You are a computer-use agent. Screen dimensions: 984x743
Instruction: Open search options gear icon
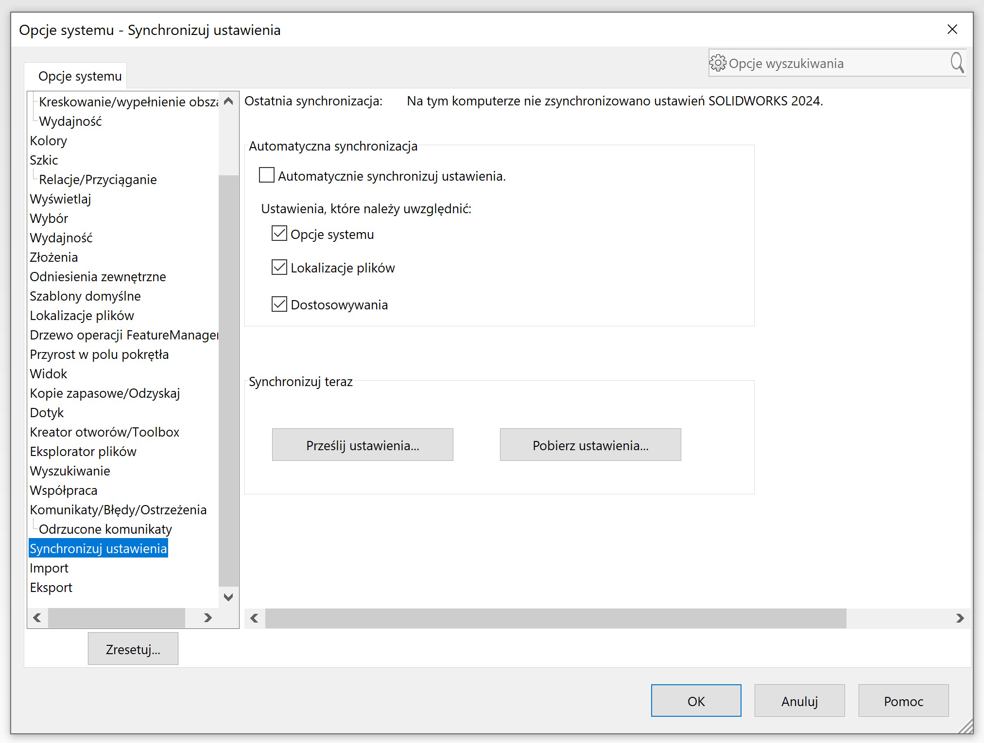718,63
